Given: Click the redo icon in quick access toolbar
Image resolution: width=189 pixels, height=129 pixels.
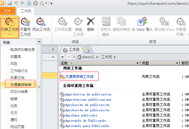Looking at the screenshot, I should 22,3.
